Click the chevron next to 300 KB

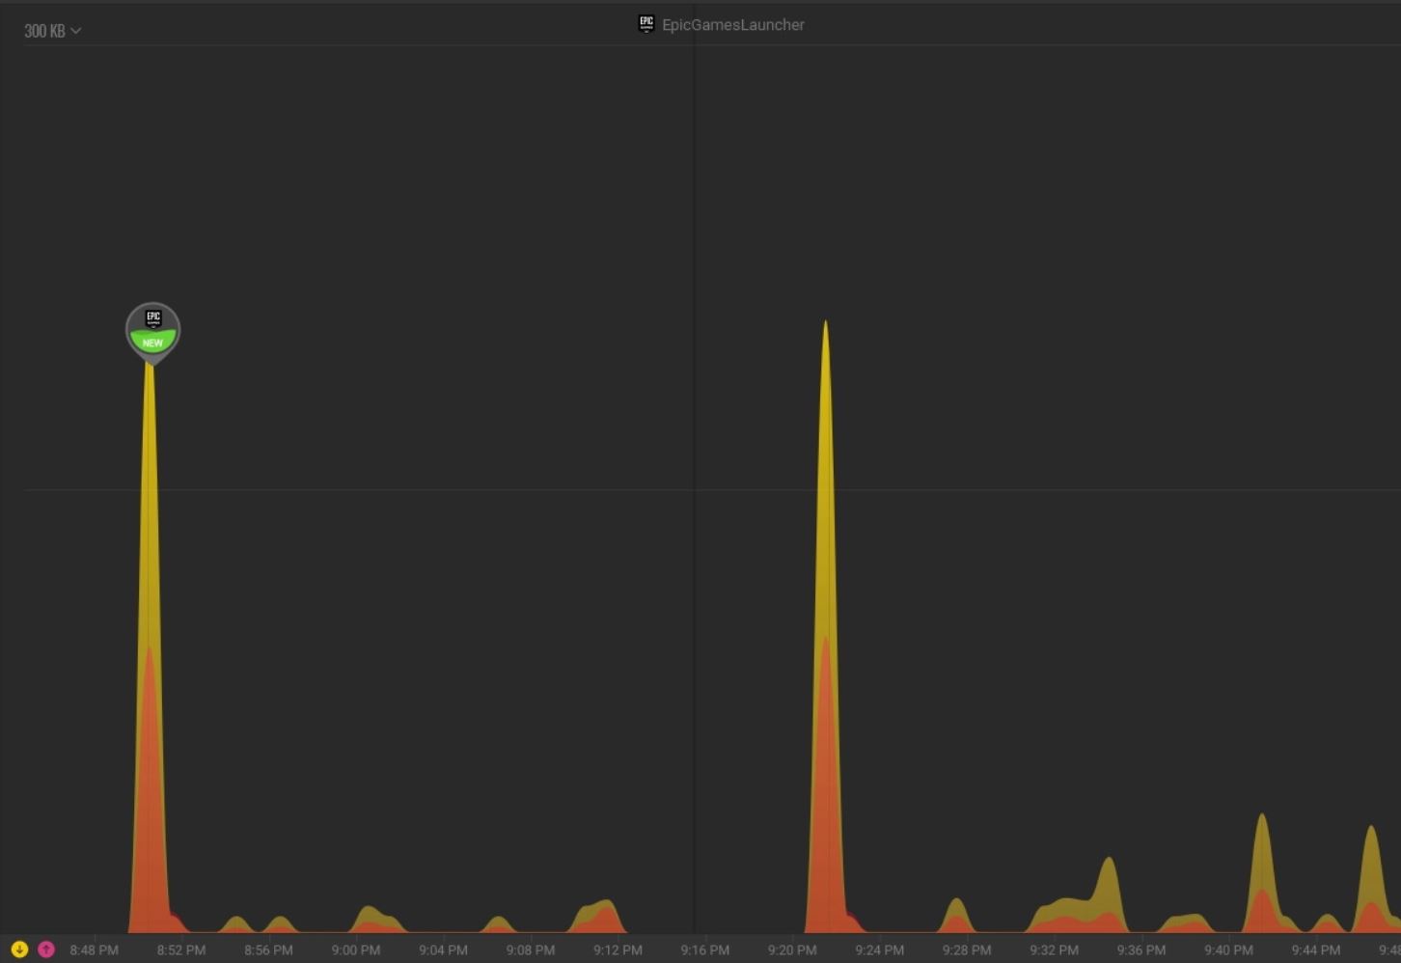click(76, 31)
